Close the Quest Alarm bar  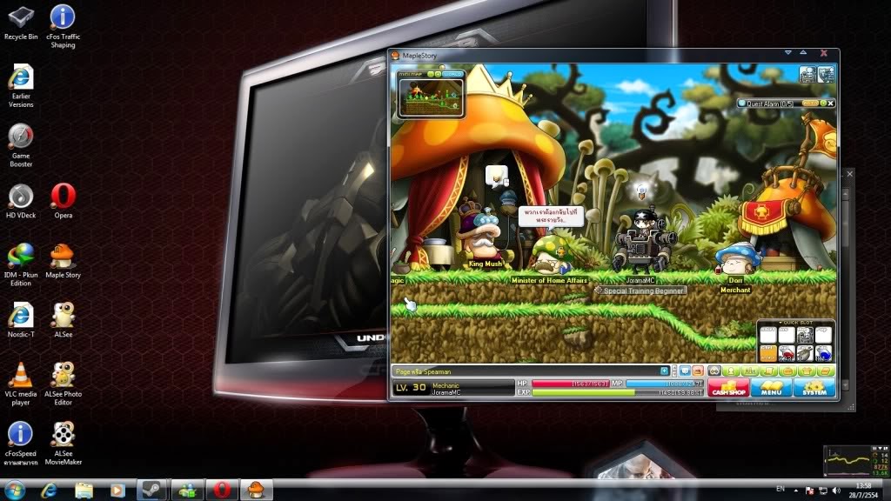pyautogui.click(x=831, y=104)
